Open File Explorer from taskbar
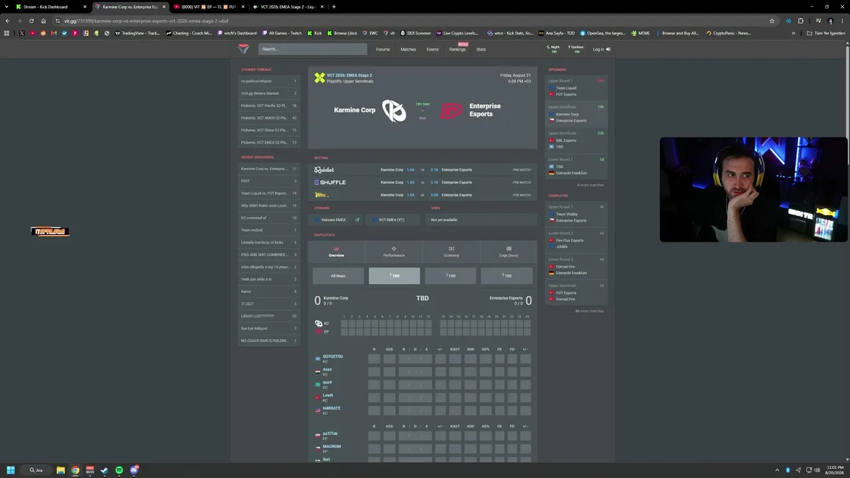Screen dimensions: 850x478 [60, 470]
